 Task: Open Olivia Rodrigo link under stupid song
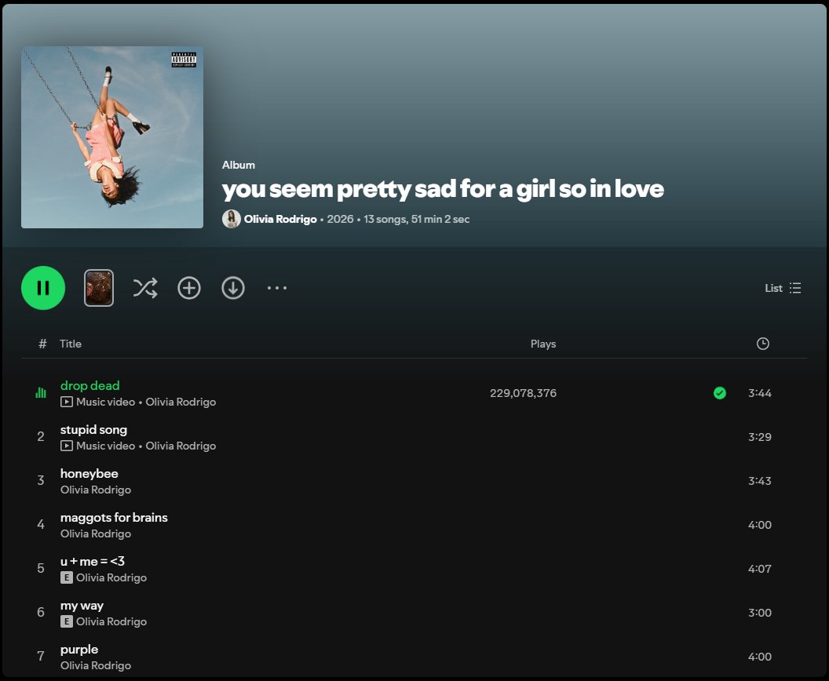coord(181,446)
